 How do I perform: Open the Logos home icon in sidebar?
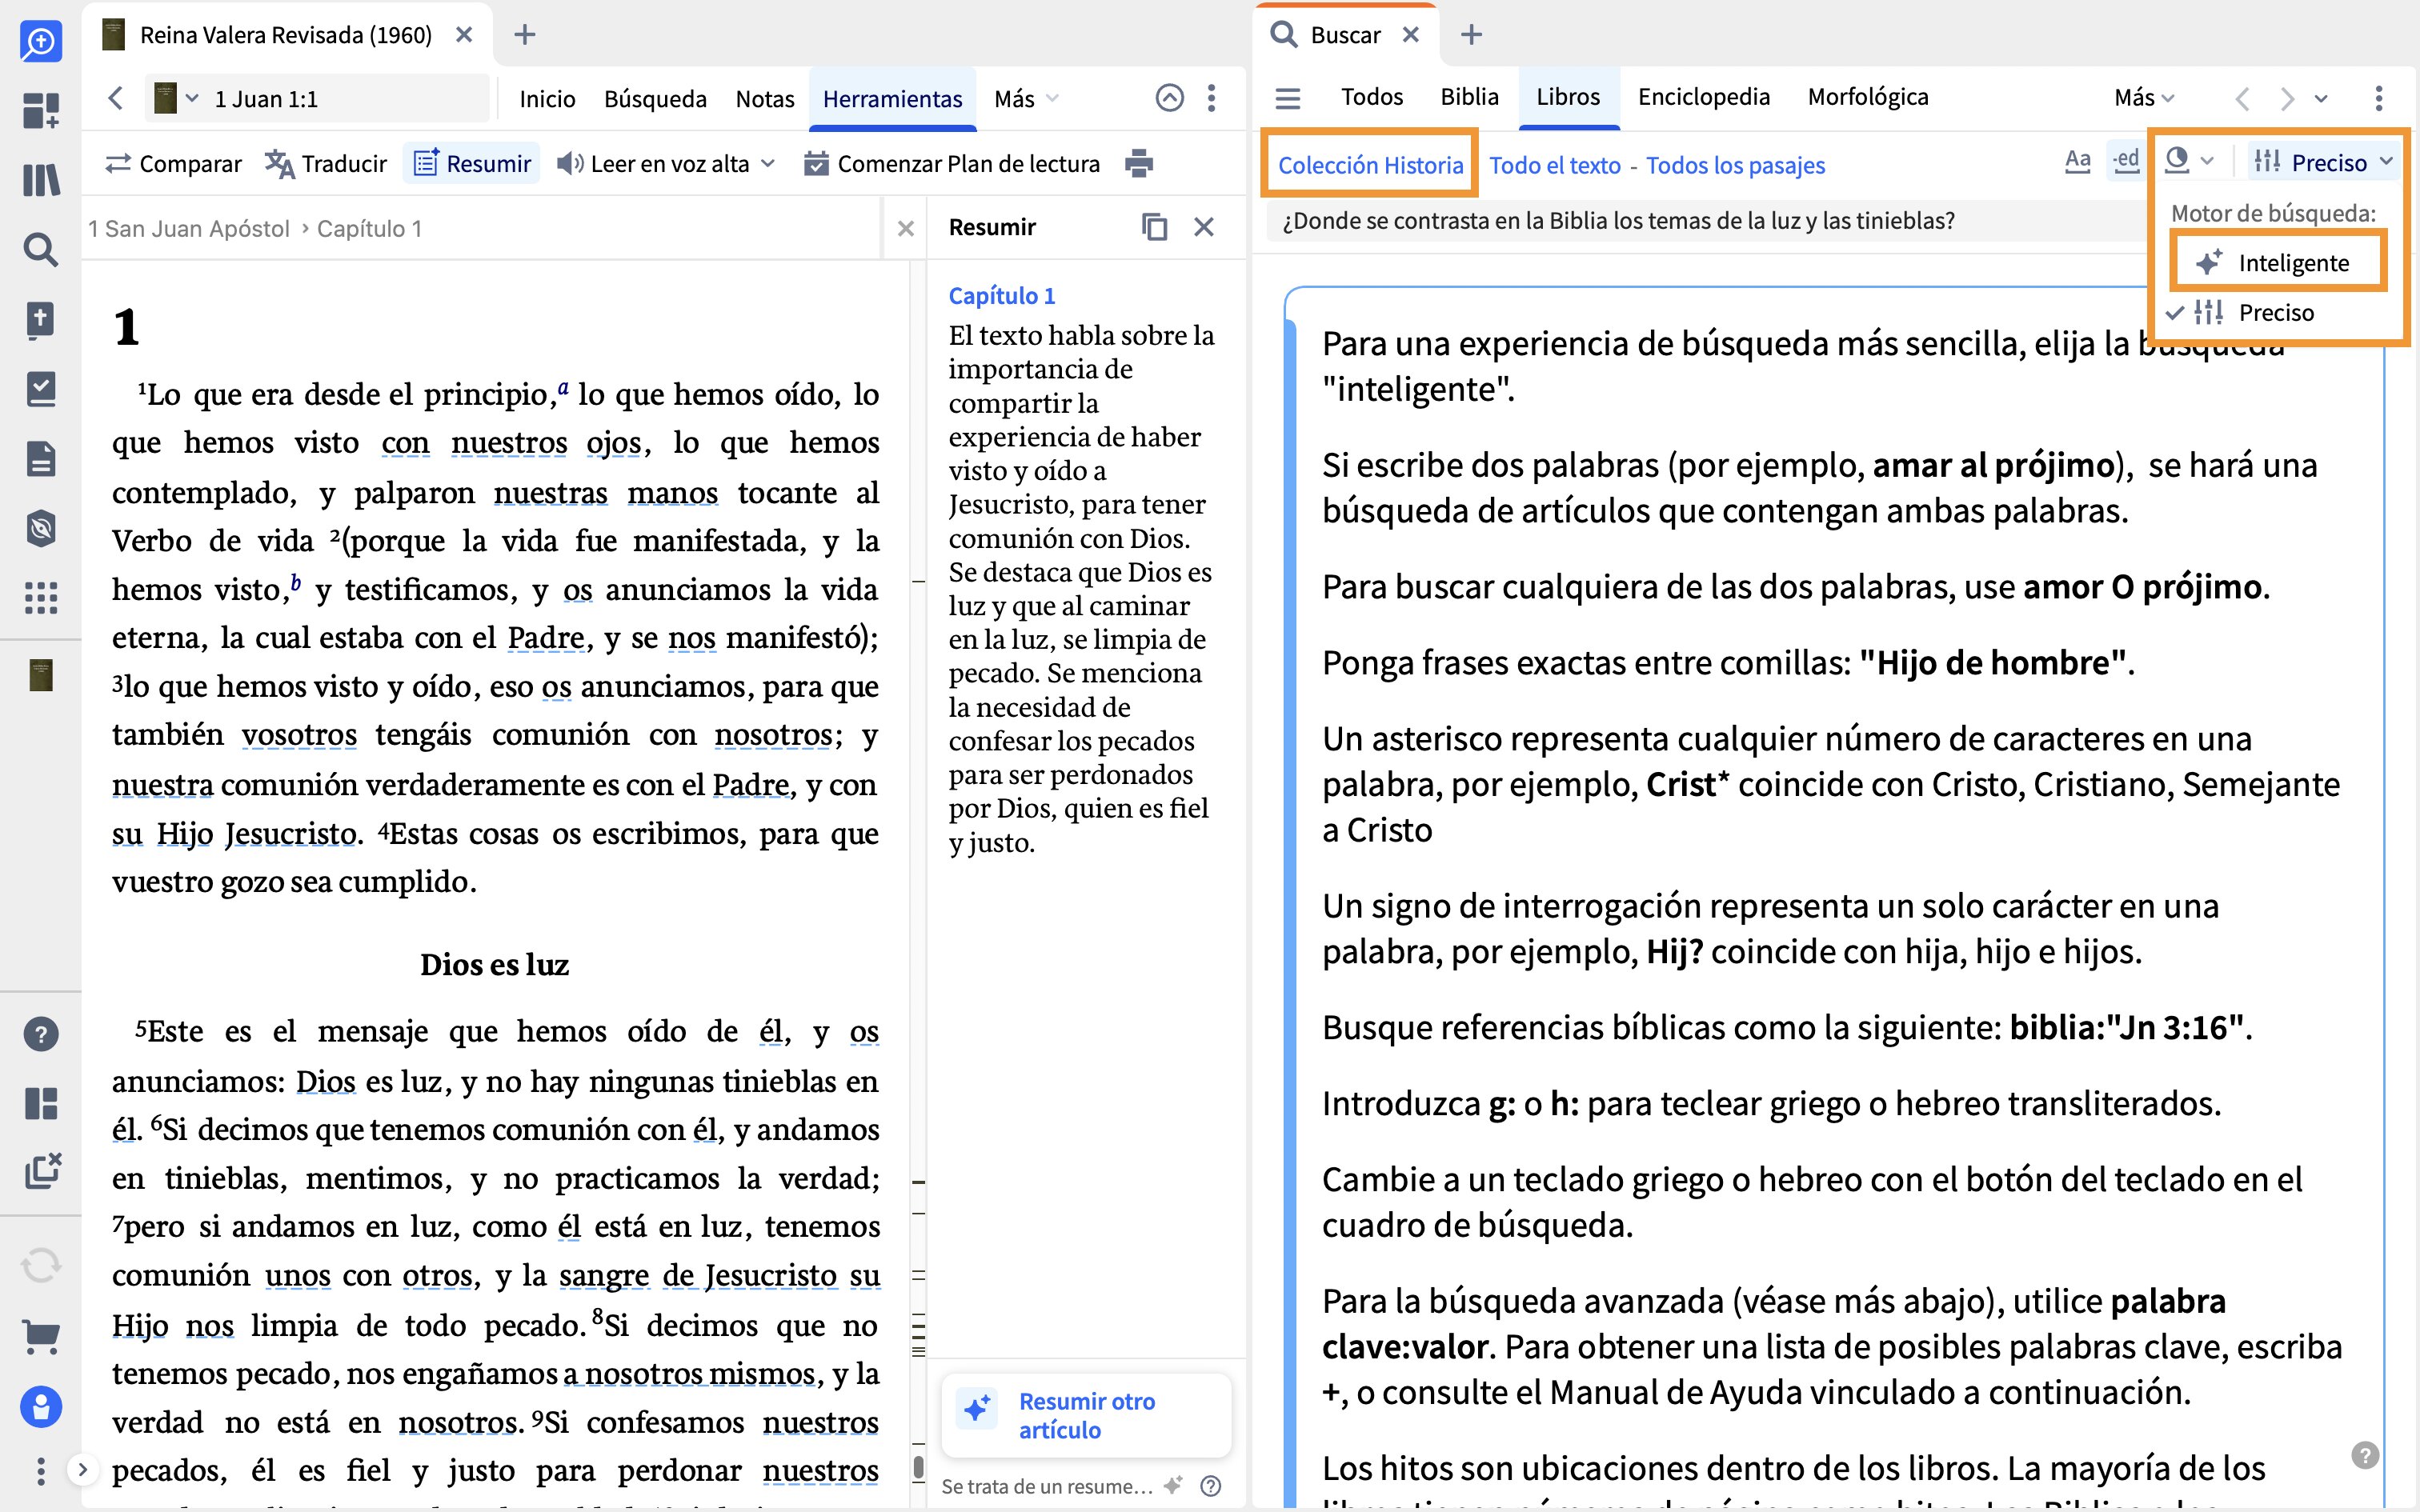pyautogui.click(x=41, y=41)
